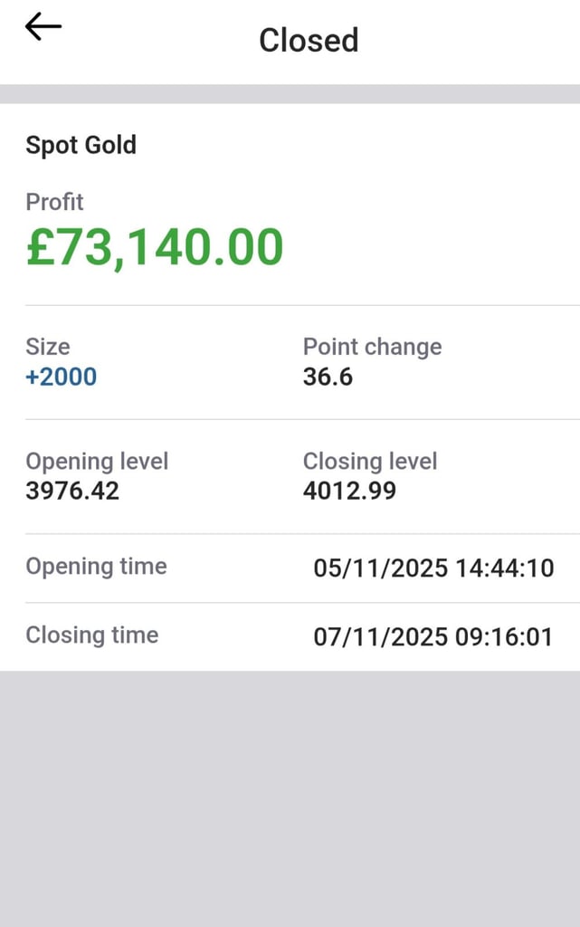Click the Point change label
580x927 pixels.
371,347
